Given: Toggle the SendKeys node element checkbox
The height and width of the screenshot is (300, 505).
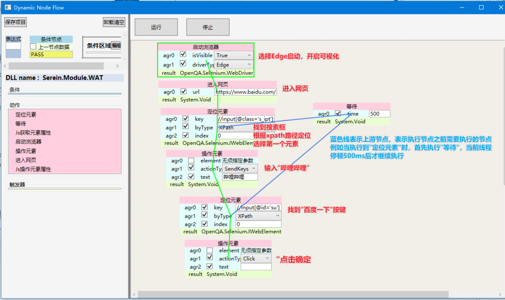Looking at the screenshot, I should tap(191, 160).
